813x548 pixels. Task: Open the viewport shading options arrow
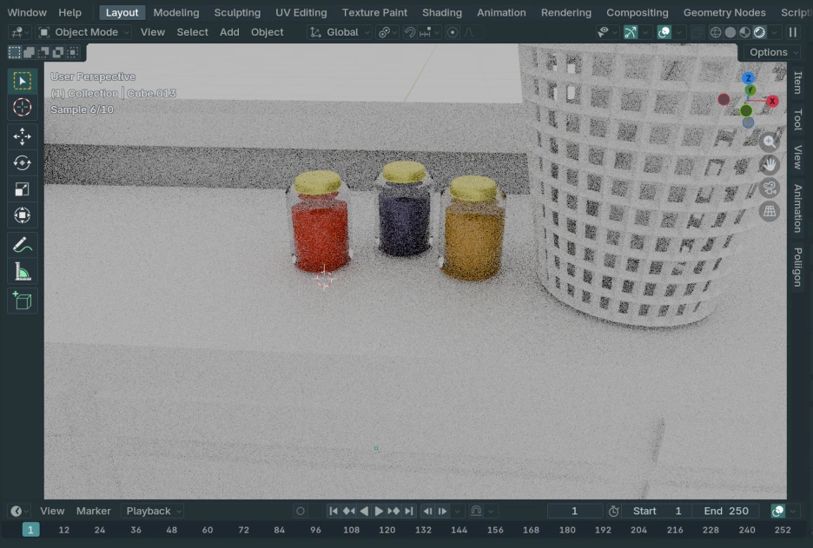774,32
